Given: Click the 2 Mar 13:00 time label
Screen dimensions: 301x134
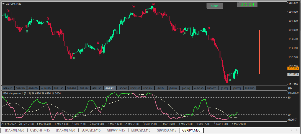Looking at the screenshot, I should point(115,124).
